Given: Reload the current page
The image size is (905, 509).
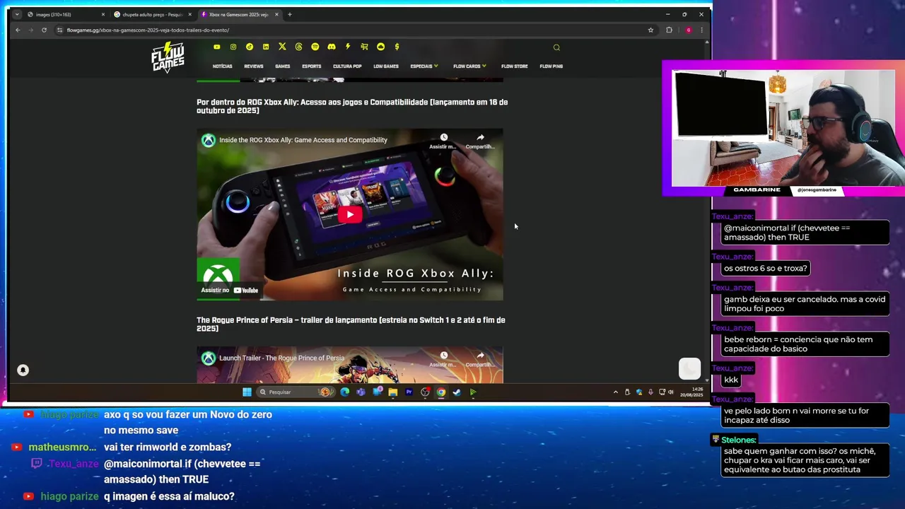Looking at the screenshot, I should (x=44, y=30).
